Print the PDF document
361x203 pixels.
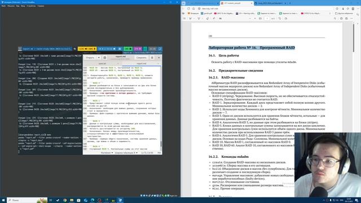(341, 19)
